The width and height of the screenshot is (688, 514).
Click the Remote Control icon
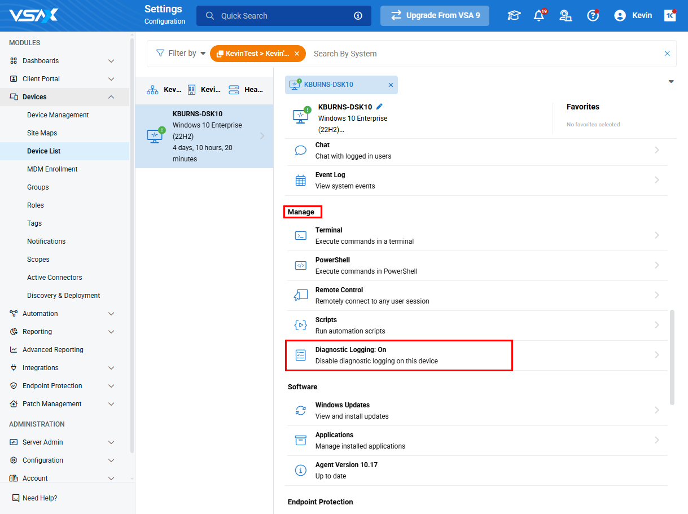301,295
